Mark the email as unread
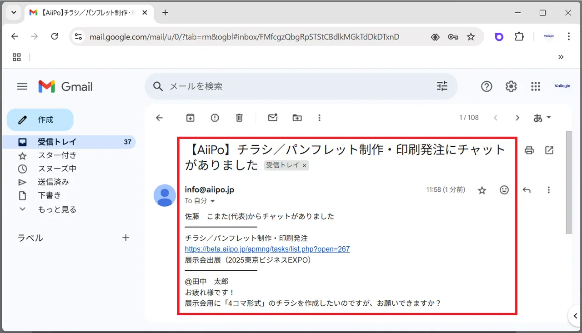This screenshot has width=582, height=333. point(272,118)
